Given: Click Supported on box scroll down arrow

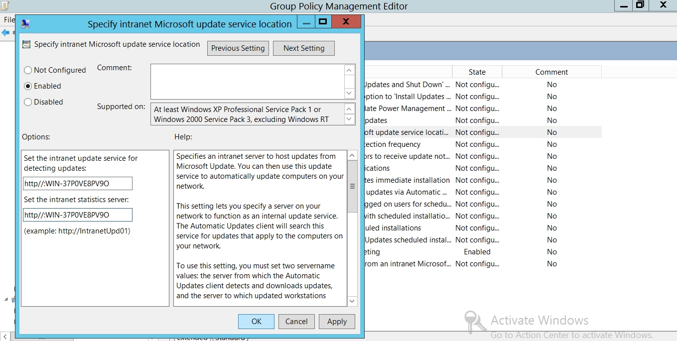Looking at the screenshot, I should [x=350, y=119].
